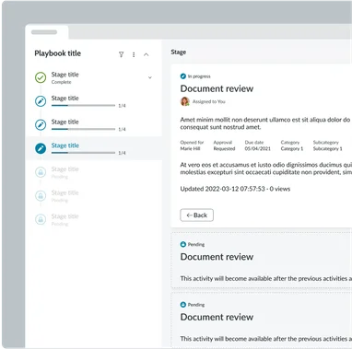
Task: Click the paragraph starting Amet minim mollit
Action: (x=265, y=123)
